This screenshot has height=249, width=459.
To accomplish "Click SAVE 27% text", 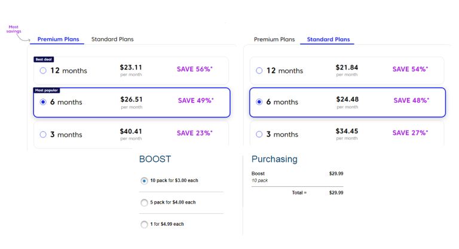I will coord(410,133).
